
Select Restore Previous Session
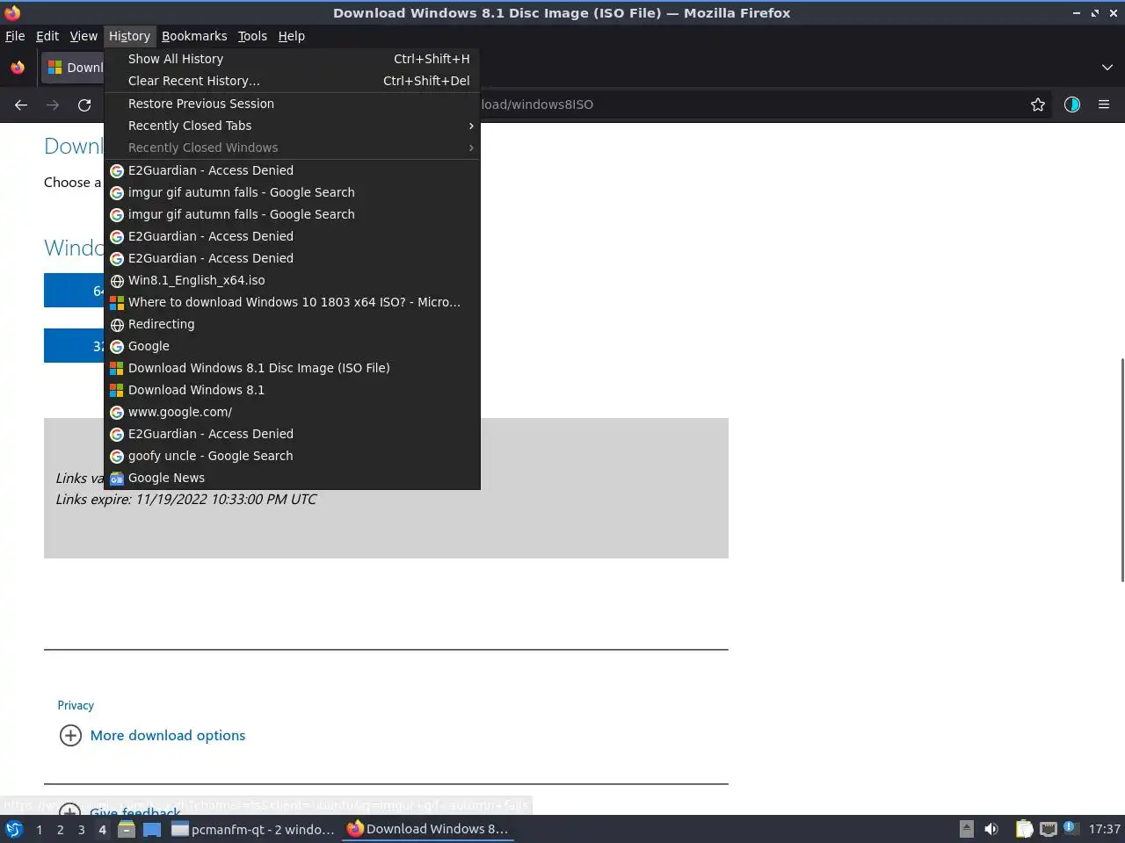[x=292, y=104]
